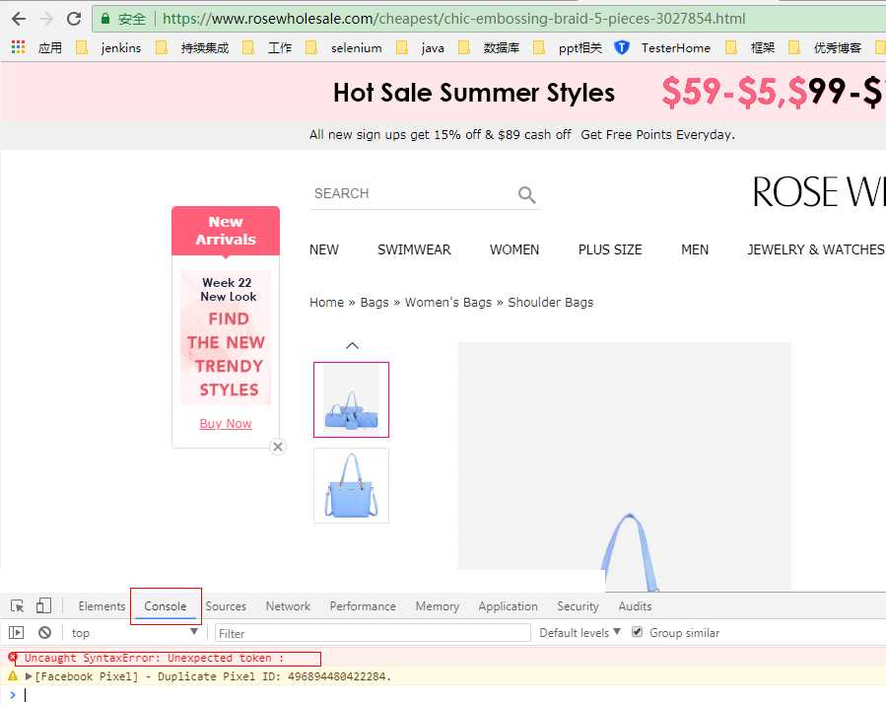Click the warning icon of Facebook Pixel message
Image resolution: width=886 pixels, height=706 pixels.
(x=13, y=675)
